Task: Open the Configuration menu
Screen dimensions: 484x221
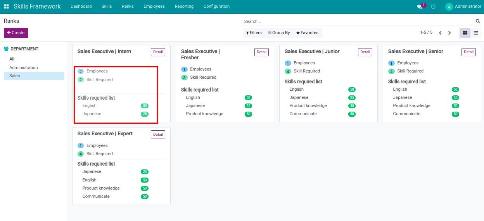Action: (x=216, y=7)
